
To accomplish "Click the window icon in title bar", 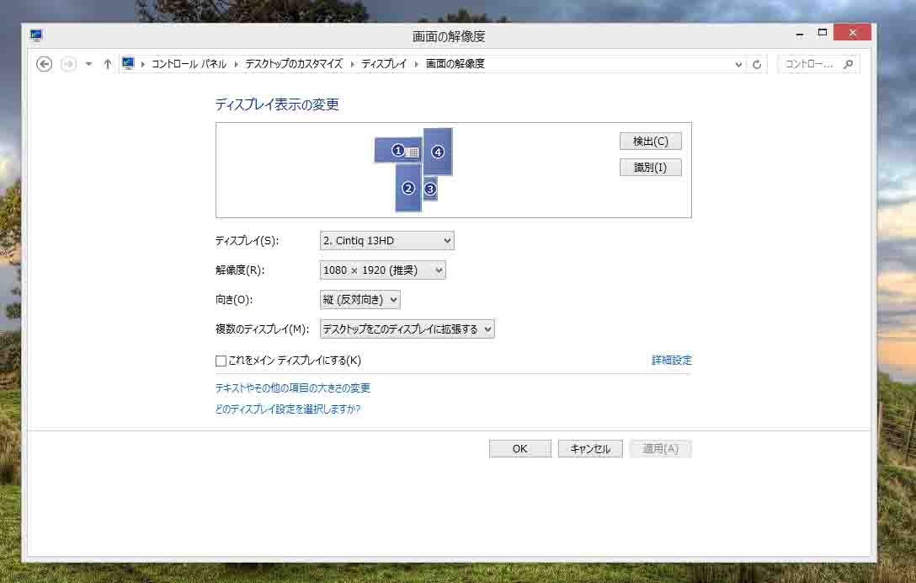I will coord(36,35).
